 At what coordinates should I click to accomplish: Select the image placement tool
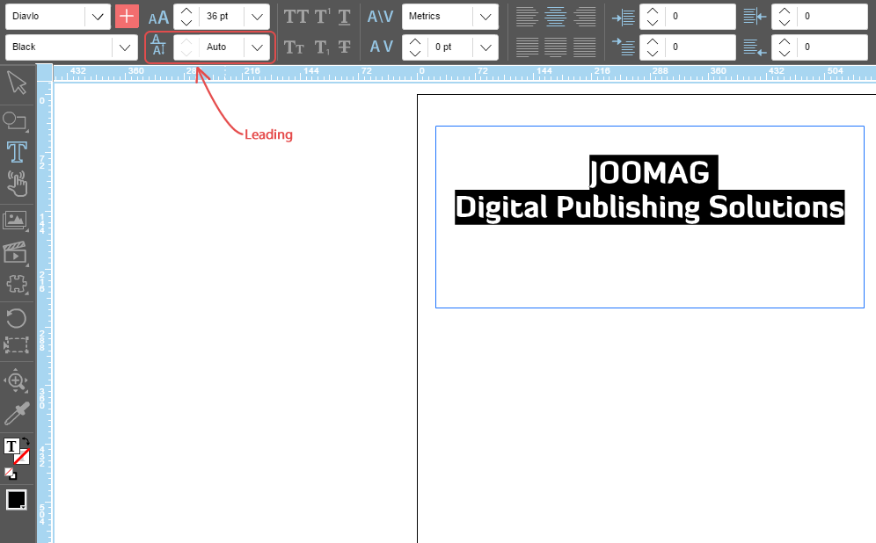(x=16, y=220)
